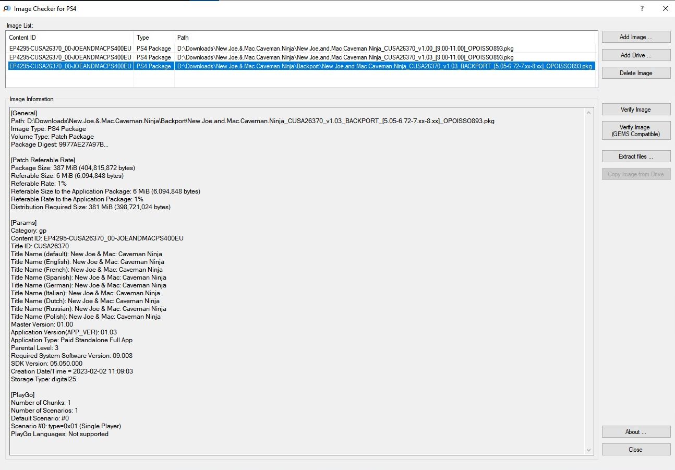
Task: Open the About dialog
Action: [636, 432]
